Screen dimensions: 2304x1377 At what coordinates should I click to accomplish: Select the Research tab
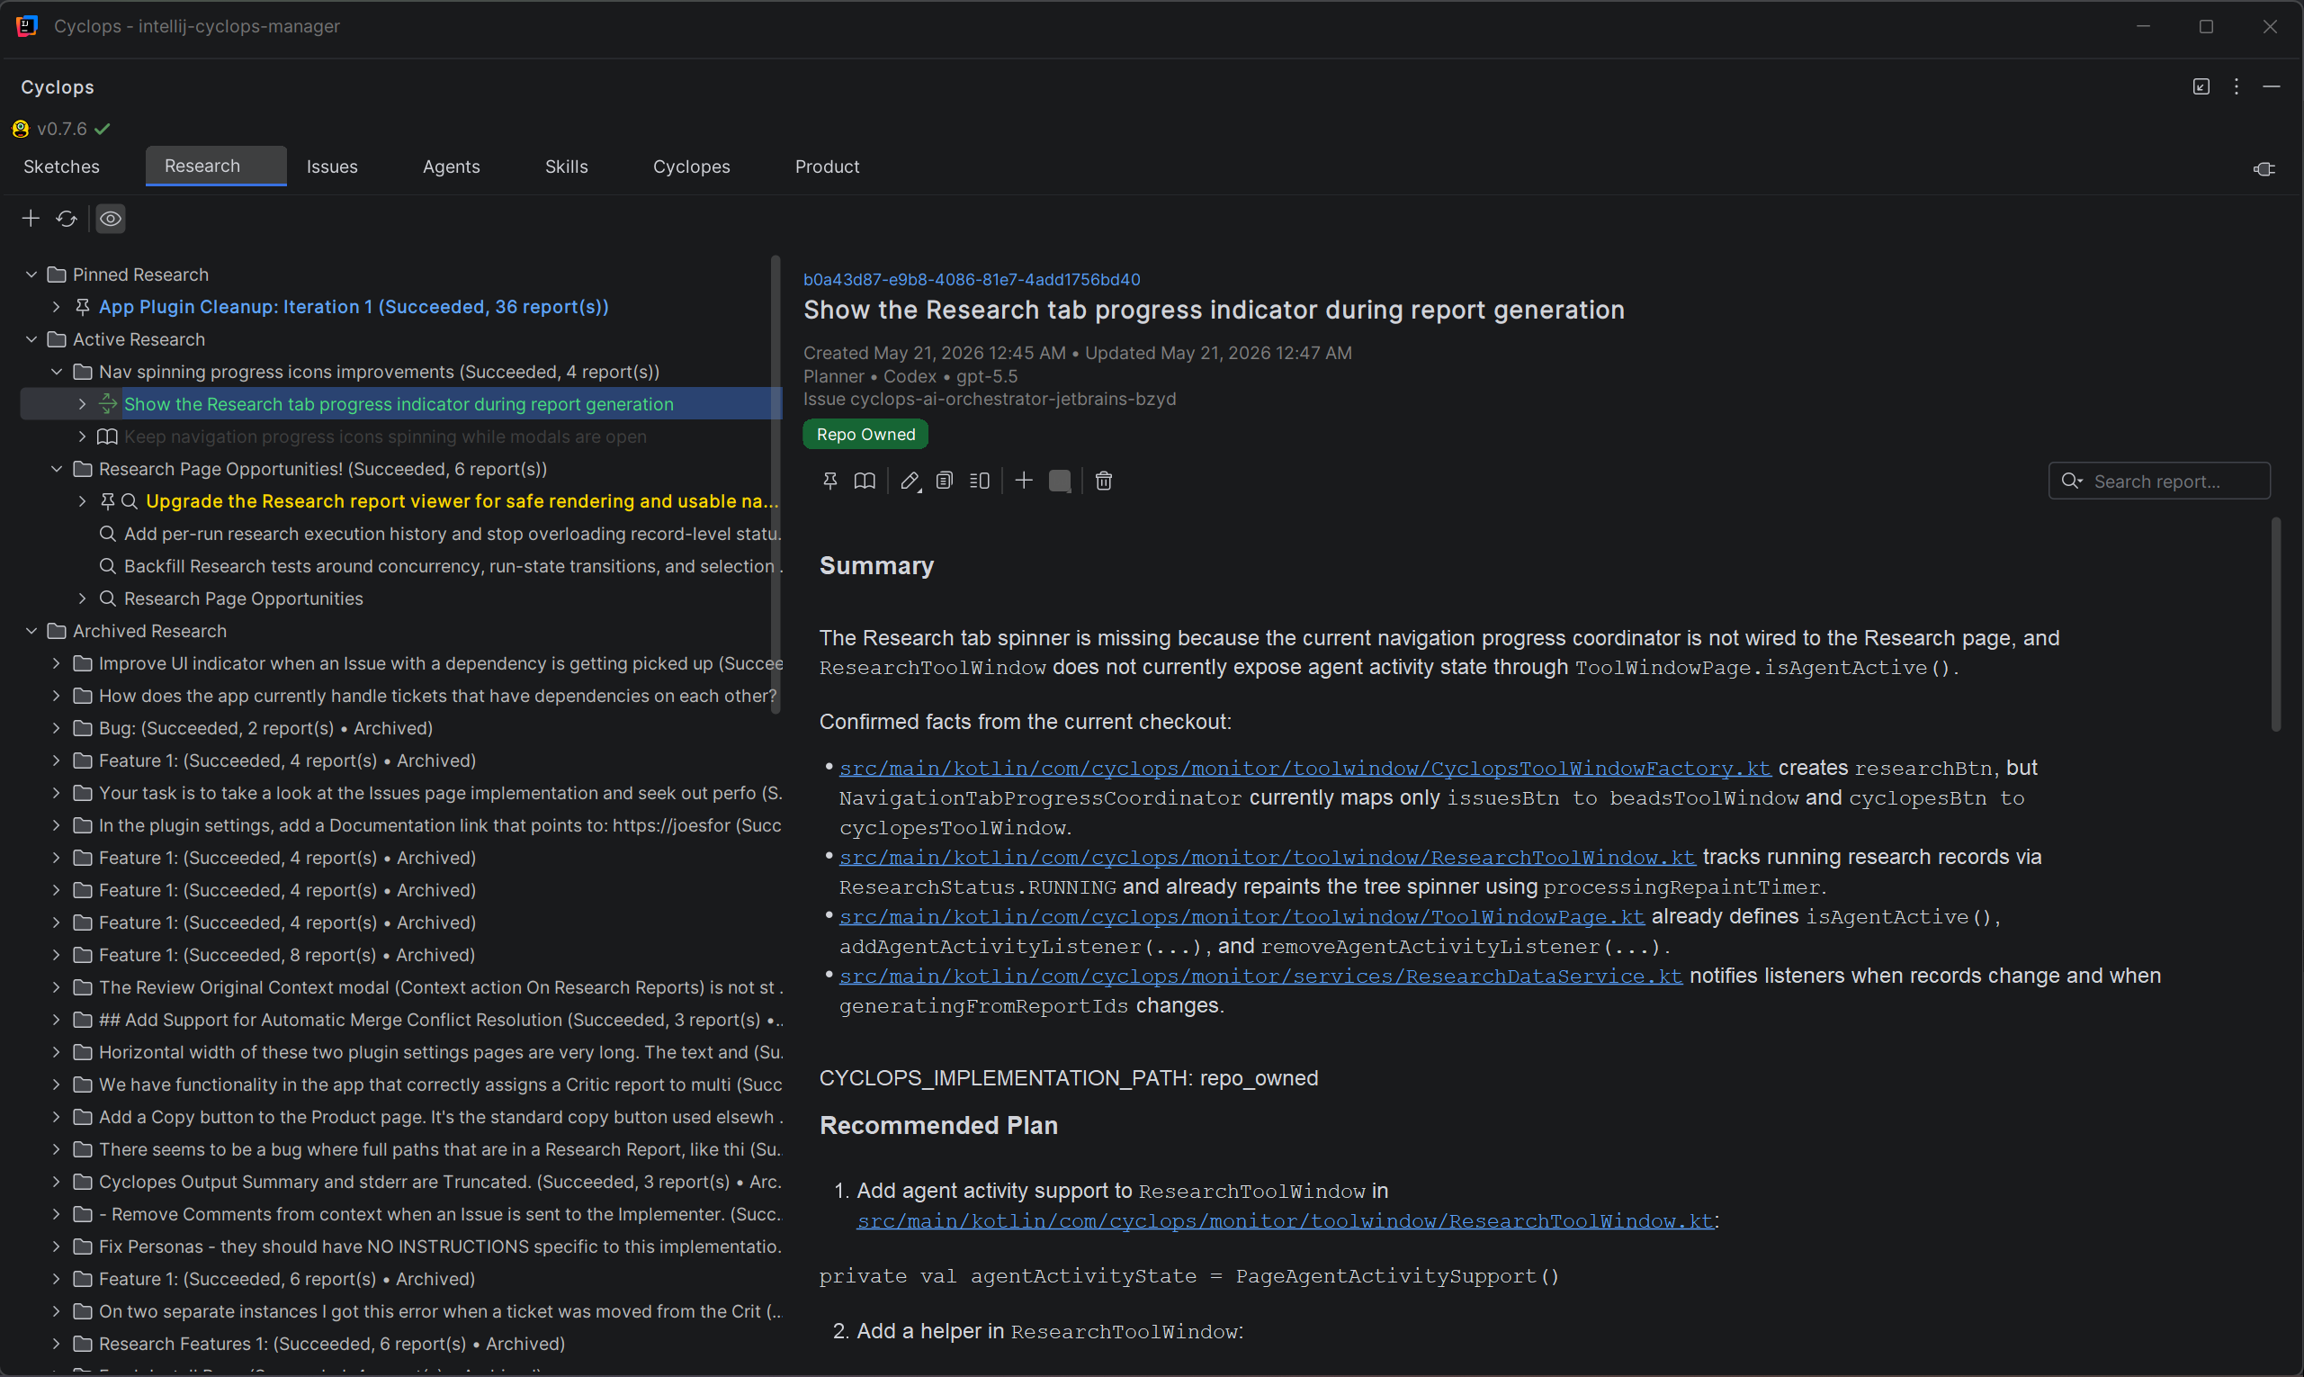coord(215,166)
